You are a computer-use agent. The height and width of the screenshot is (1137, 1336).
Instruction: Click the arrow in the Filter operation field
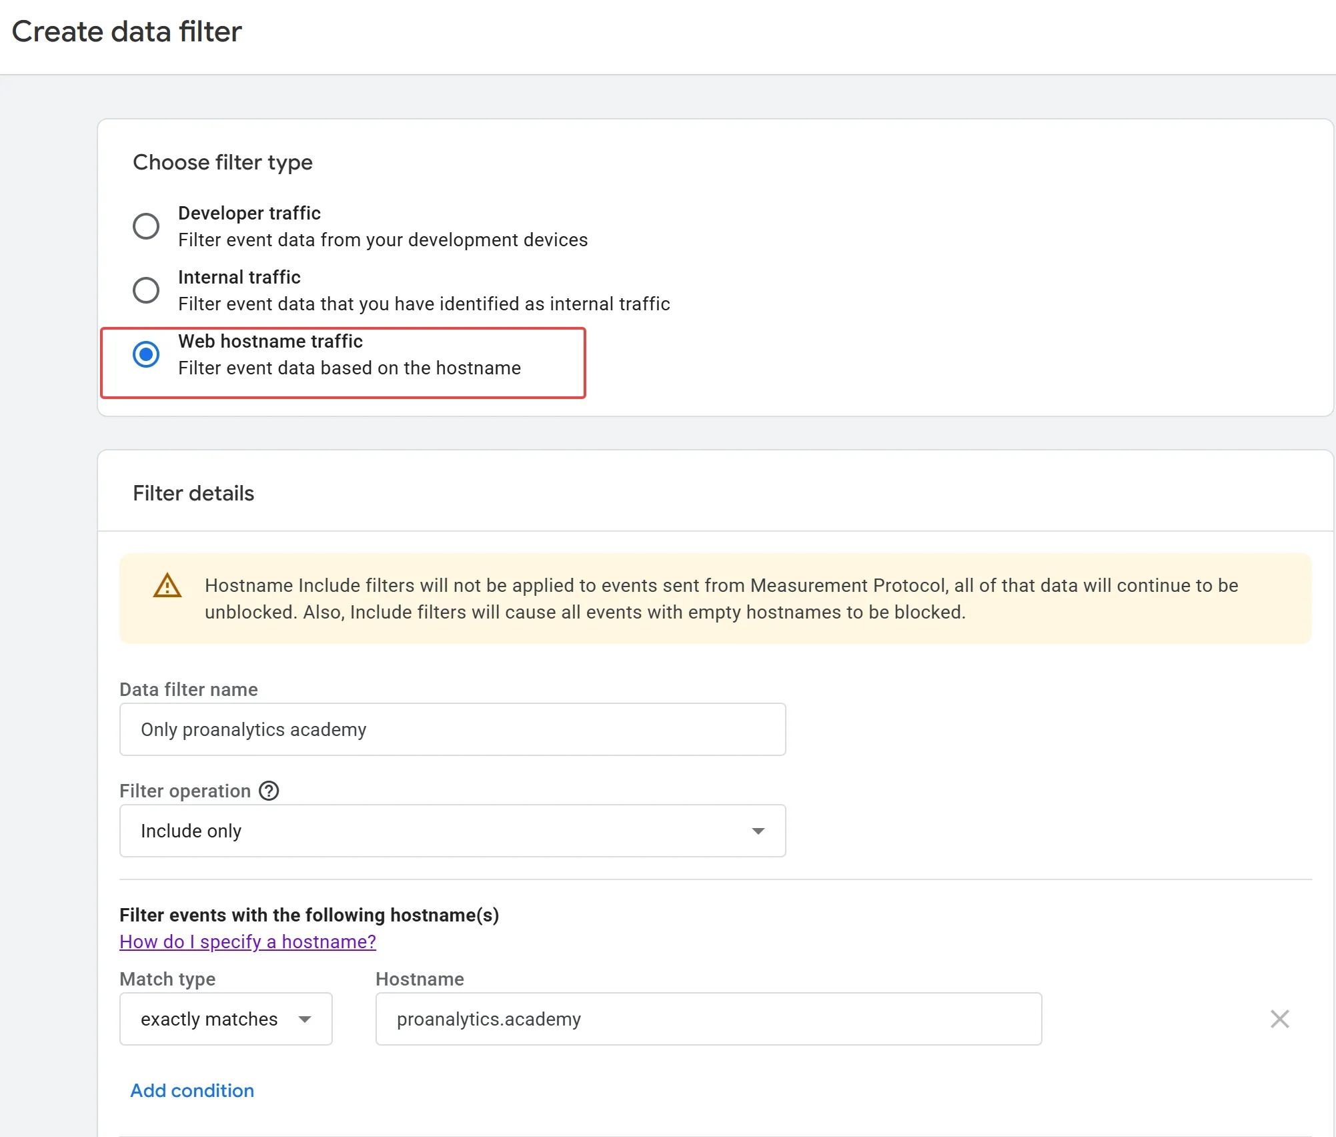[758, 831]
